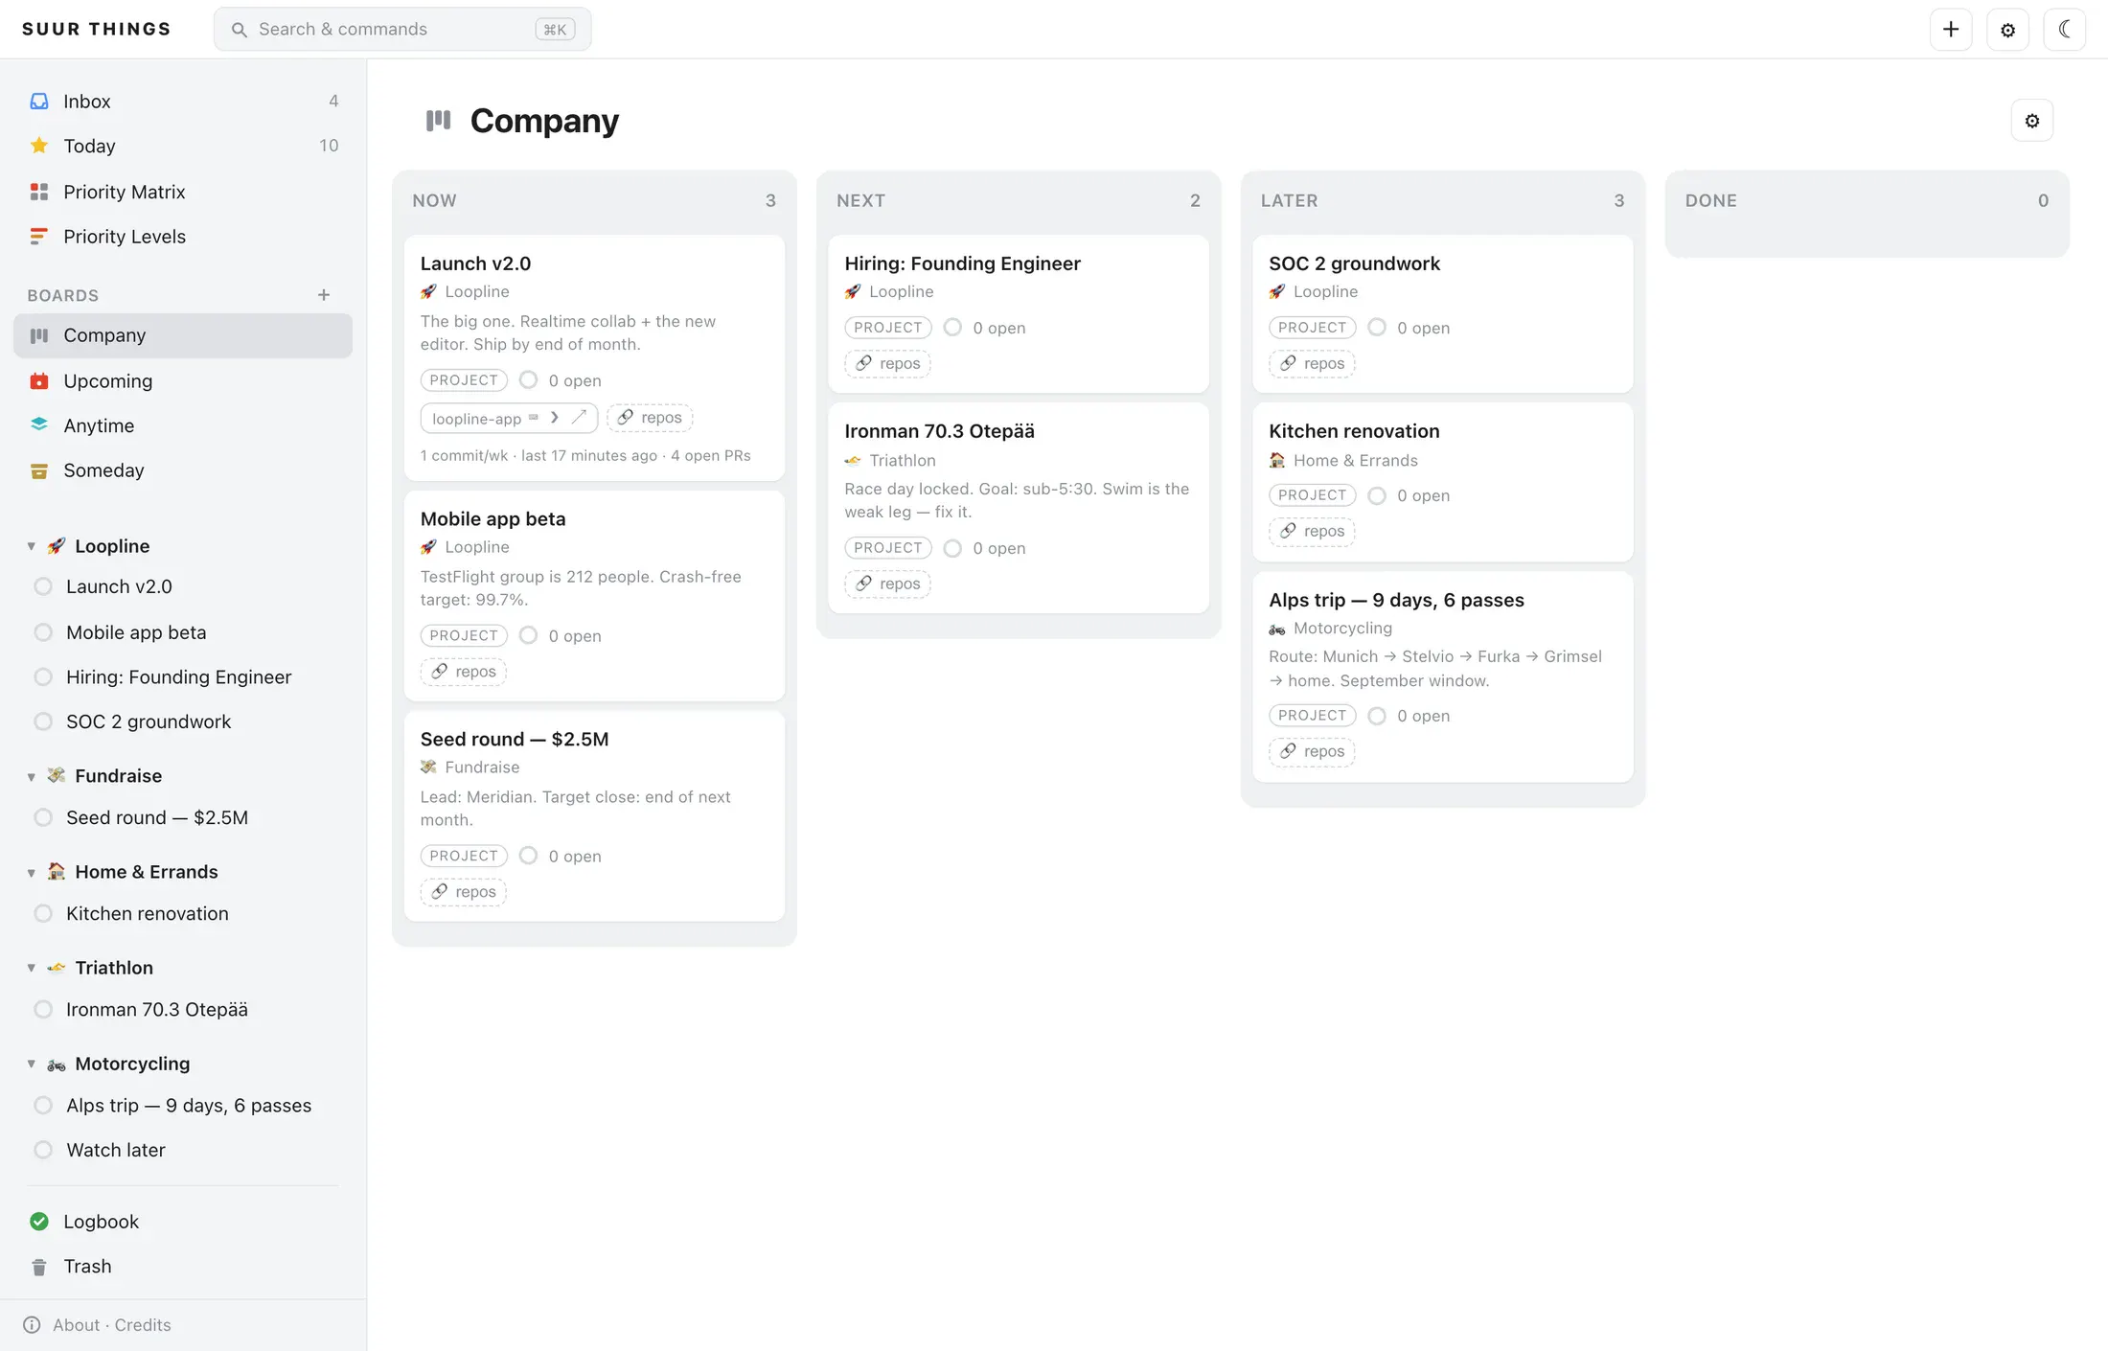
Task: Open Priority Matrix grid icon
Action: pos(39,192)
